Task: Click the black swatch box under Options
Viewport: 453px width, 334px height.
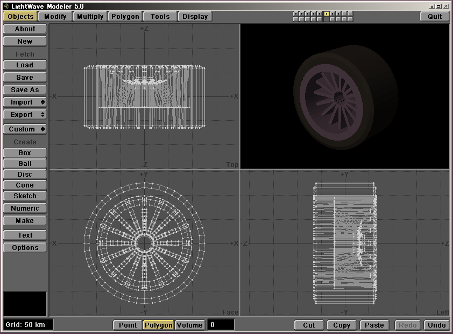Action: click(x=25, y=304)
